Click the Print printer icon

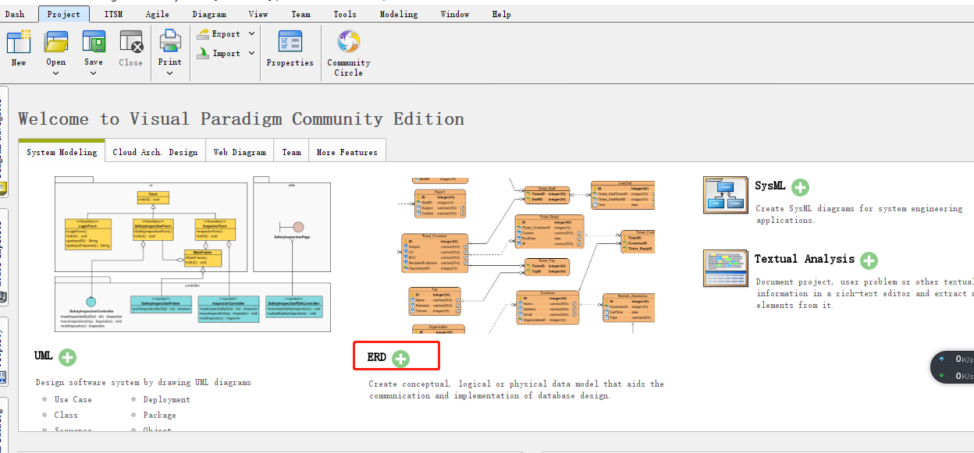click(170, 41)
